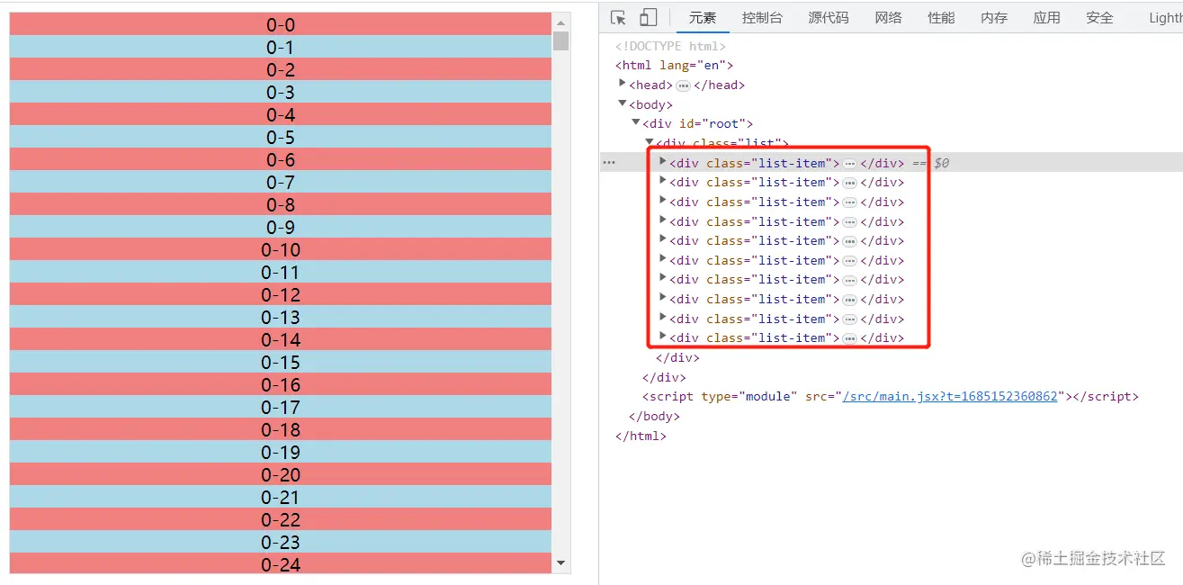Collapse the div id="root" node

(x=636, y=122)
